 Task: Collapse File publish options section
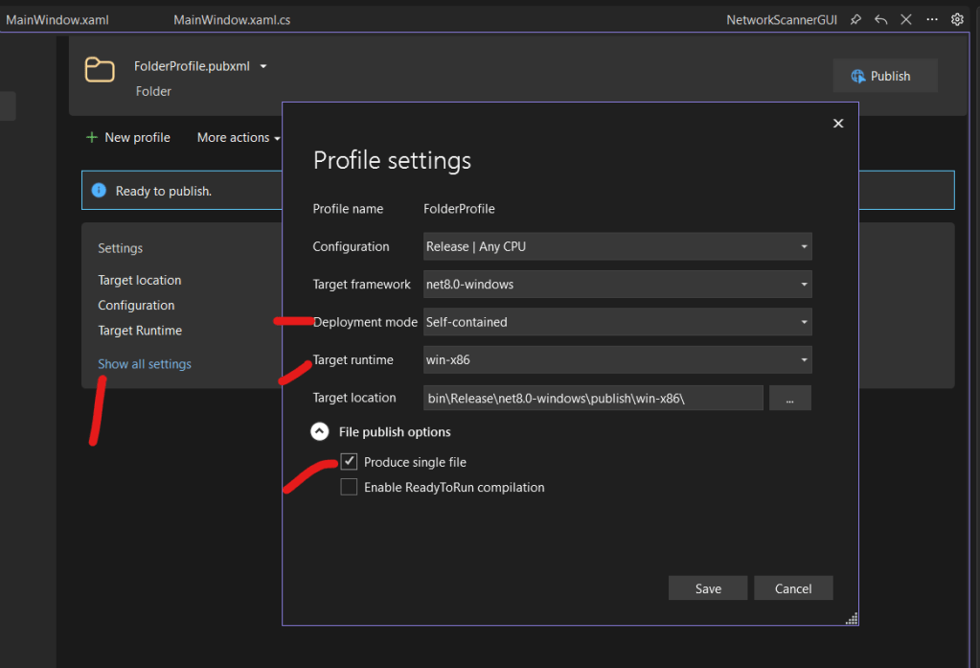pyautogui.click(x=320, y=432)
